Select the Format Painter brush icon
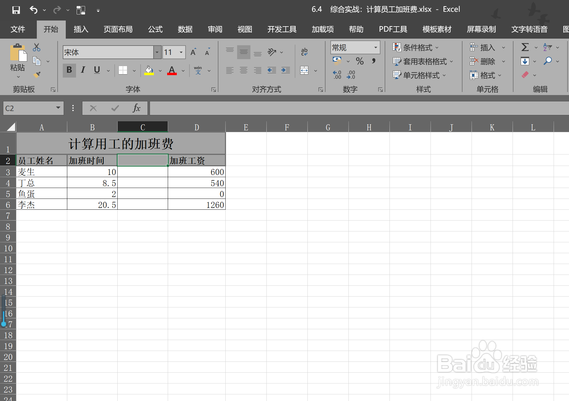This screenshot has width=569, height=401. tap(37, 75)
